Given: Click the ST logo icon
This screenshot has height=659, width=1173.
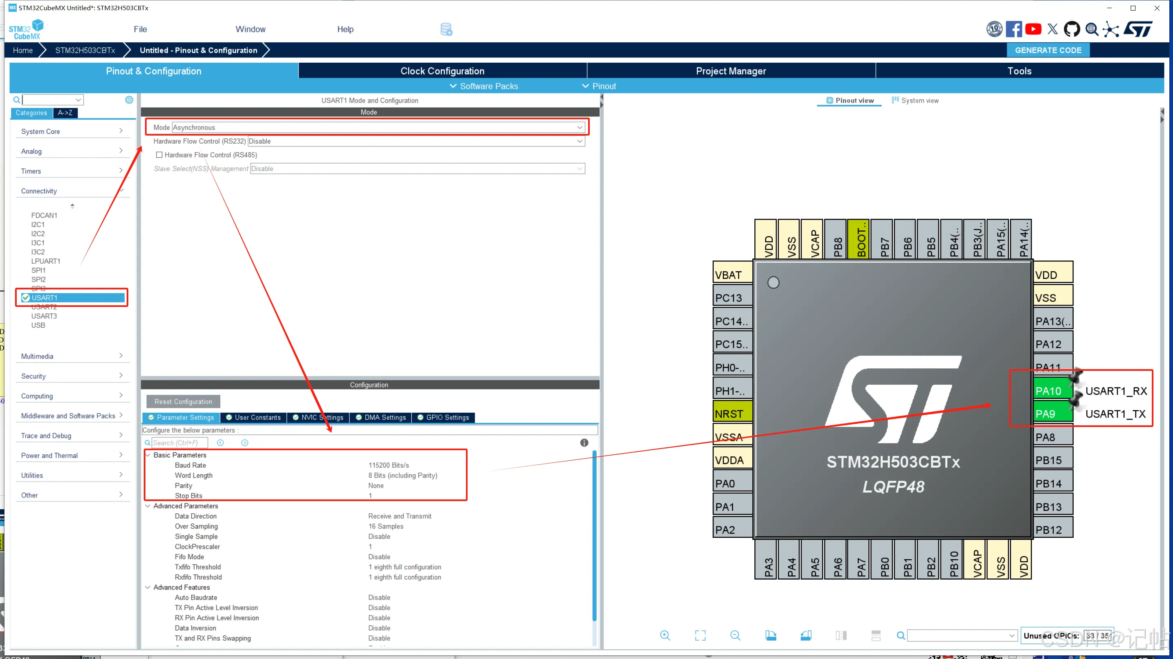Looking at the screenshot, I should pos(1138,29).
